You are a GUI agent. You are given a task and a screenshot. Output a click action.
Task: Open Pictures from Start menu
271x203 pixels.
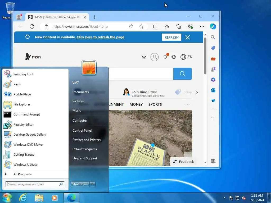click(78, 101)
